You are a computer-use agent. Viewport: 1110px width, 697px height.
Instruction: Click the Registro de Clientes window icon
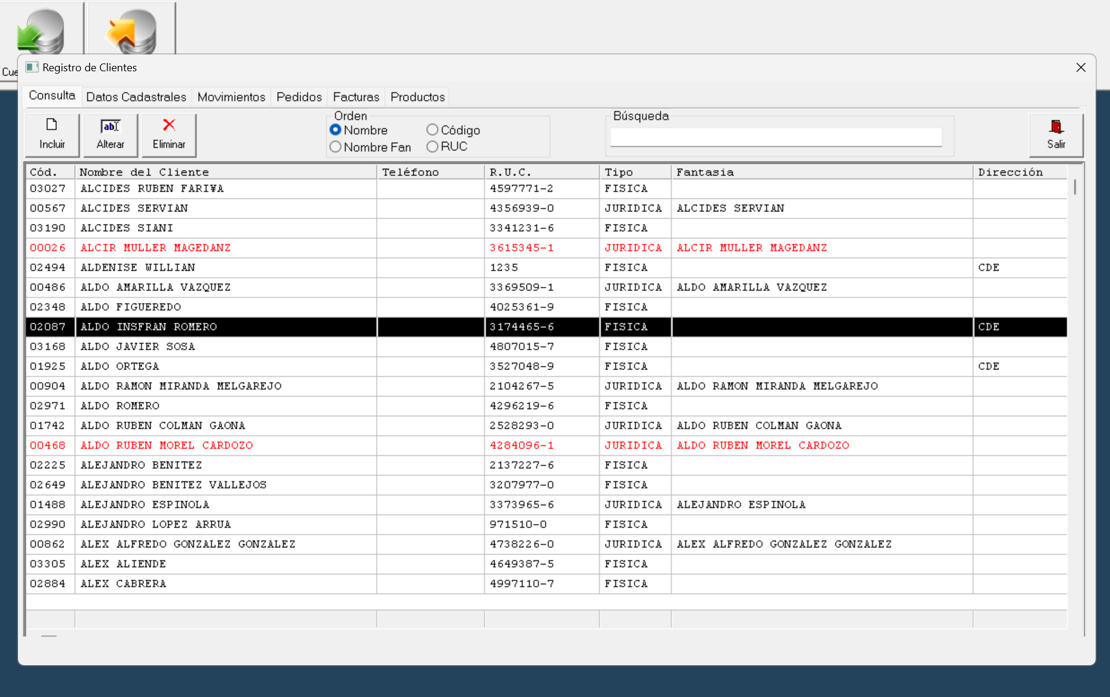pos(32,67)
